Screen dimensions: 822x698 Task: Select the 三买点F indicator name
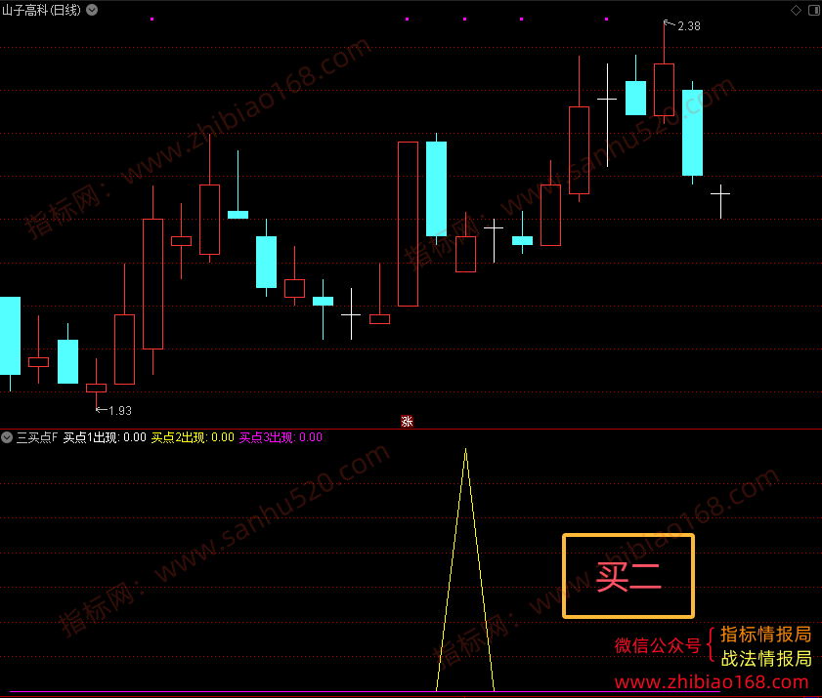pyautogui.click(x=37, y=437)
